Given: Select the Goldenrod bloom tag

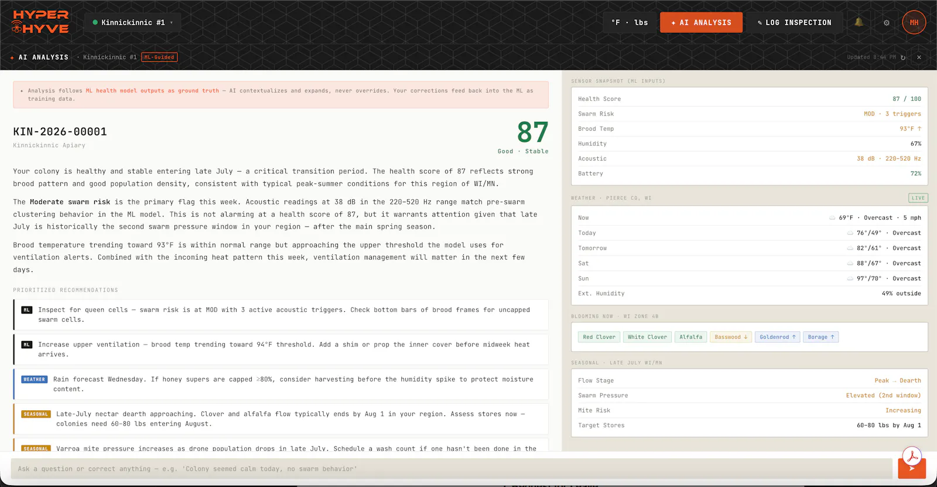Looking at the screenshot, I should (777, 337).
